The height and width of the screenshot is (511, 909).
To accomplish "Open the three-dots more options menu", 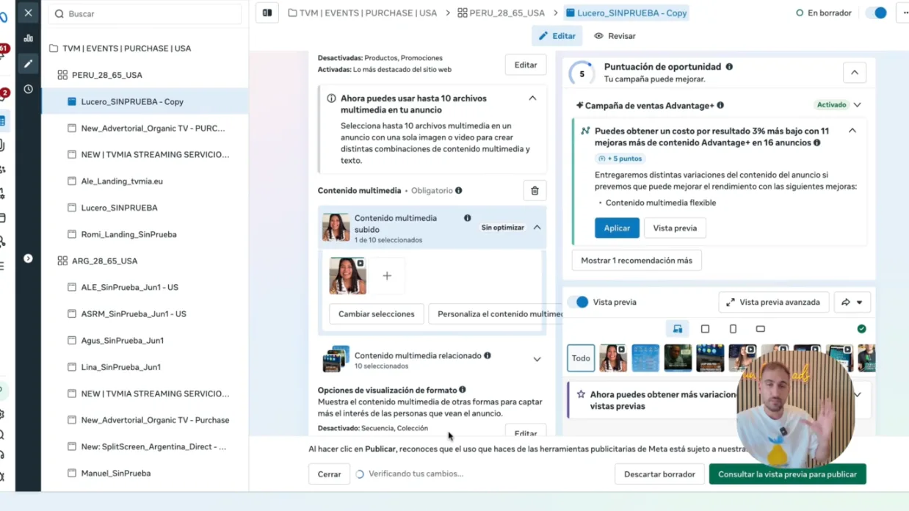I will coord(905,12).
